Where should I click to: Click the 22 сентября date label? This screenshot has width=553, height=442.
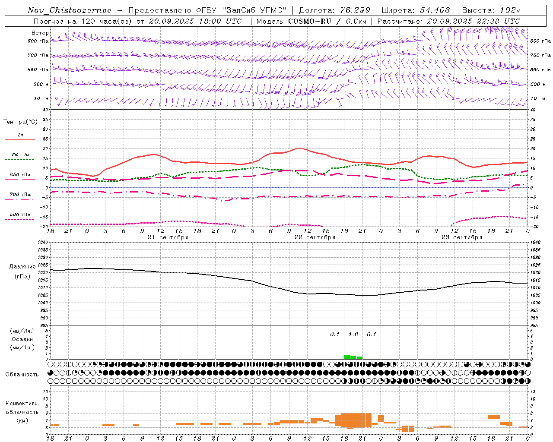pyautogui.click(x=315, y=237)
